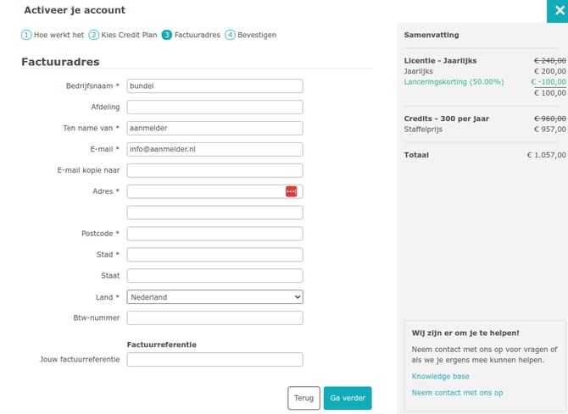
Task: Open the Land dropdown showing Nederland
Action: (214, 297)
